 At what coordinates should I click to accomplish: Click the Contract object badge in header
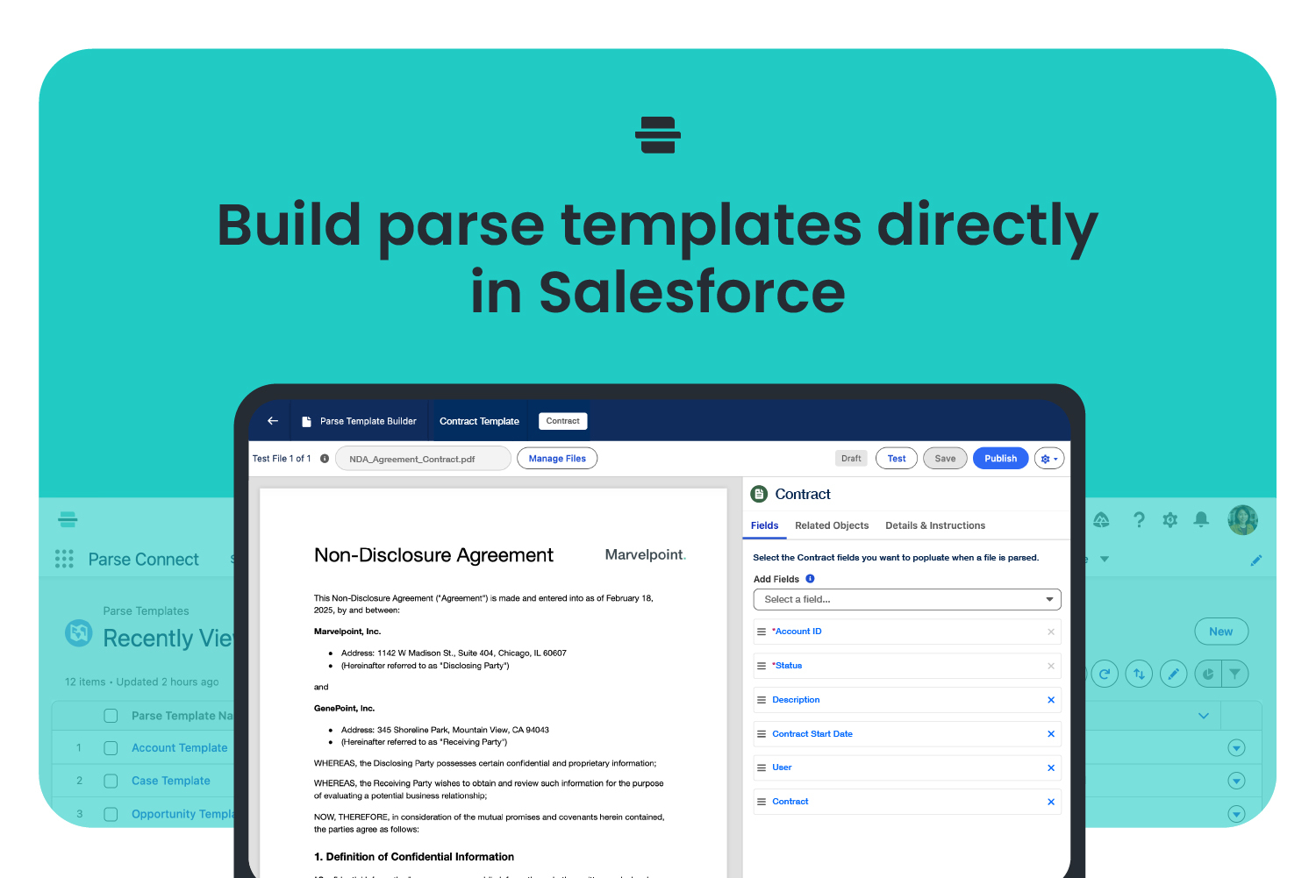563,421
